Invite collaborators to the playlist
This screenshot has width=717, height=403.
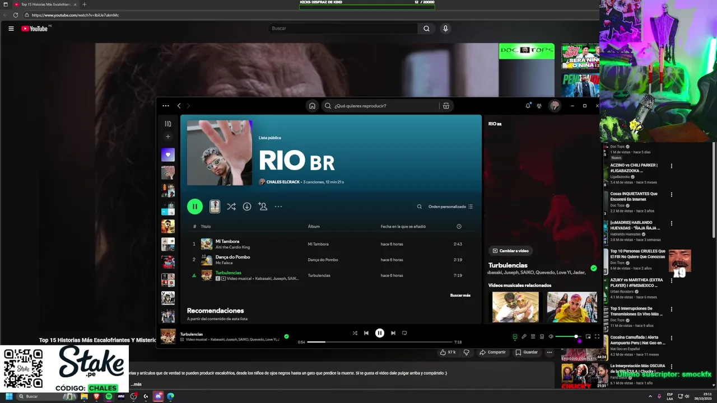tap(263, 207)
